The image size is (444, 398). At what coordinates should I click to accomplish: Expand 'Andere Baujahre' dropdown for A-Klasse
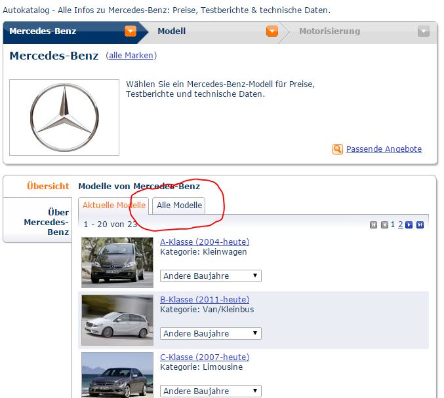pos(211,276)
